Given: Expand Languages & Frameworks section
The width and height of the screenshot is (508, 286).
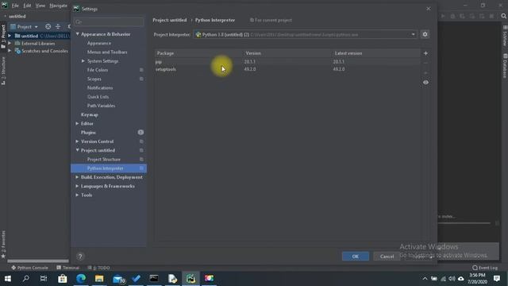Looking at the screenshot, I should (x=78, y=186).
